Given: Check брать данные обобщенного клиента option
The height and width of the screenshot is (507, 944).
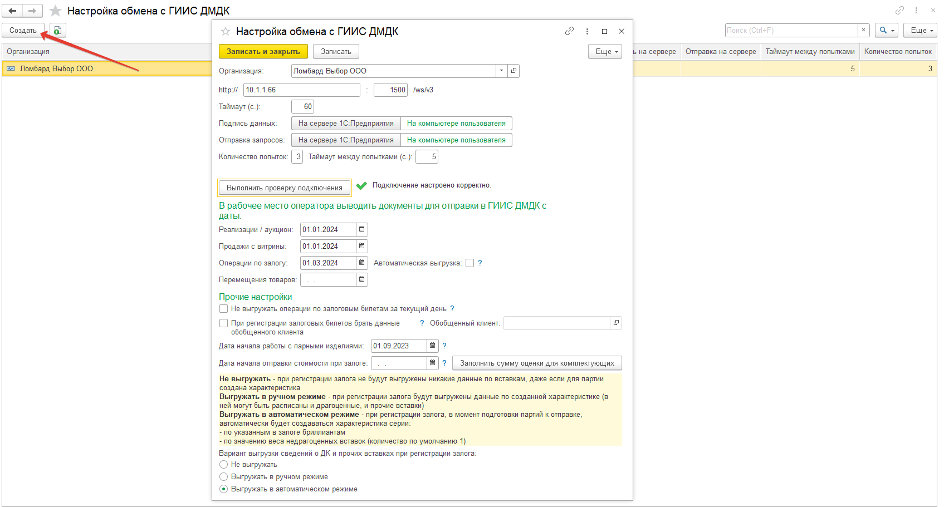Looking at the screenshot, I should coord(223,323).
